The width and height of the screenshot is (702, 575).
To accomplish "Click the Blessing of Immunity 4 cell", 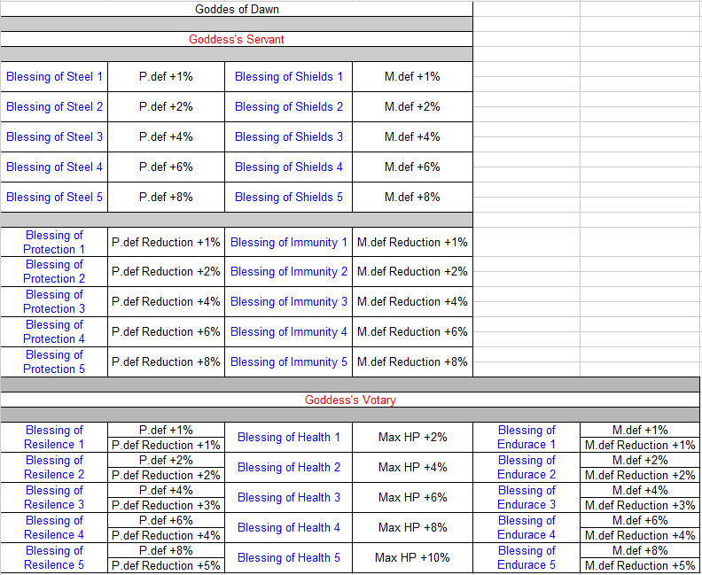I will click(288, 332).
